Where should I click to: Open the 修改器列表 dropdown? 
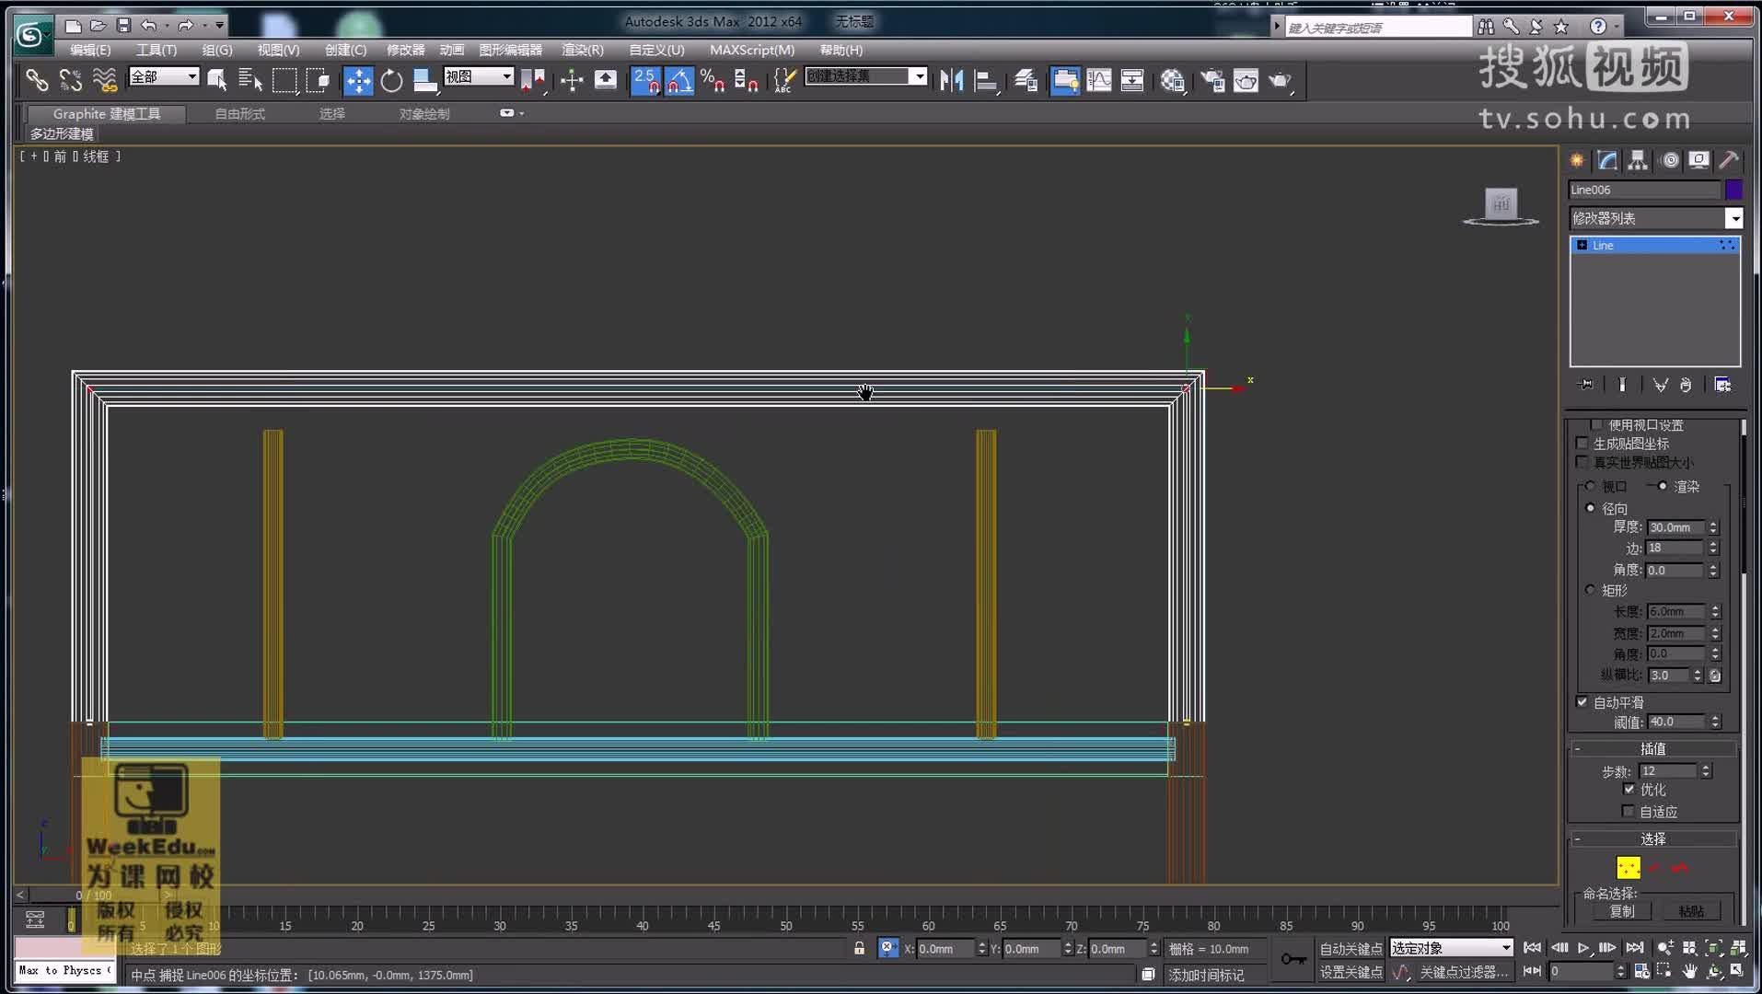pos(1734,218)
